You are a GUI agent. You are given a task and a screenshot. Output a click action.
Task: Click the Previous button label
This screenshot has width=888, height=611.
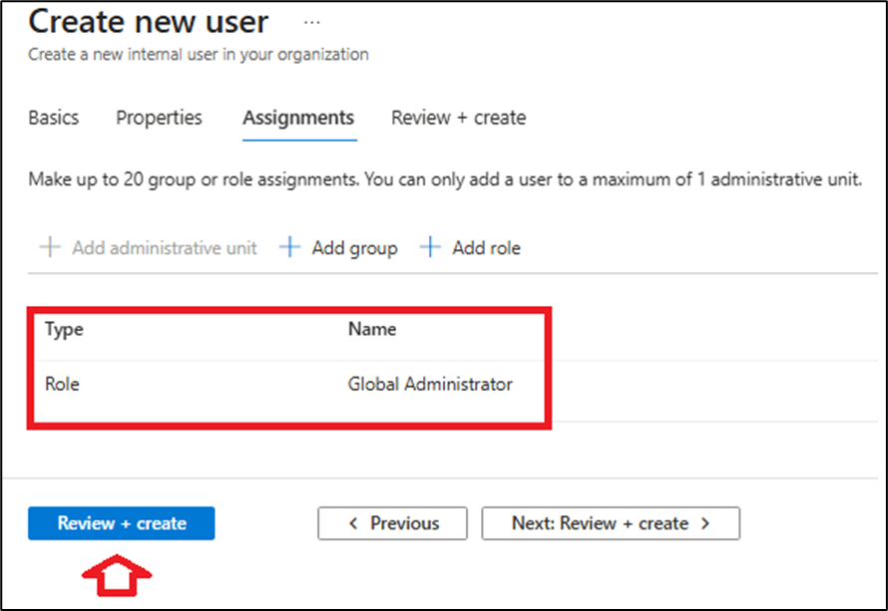(x=404, y=523)
